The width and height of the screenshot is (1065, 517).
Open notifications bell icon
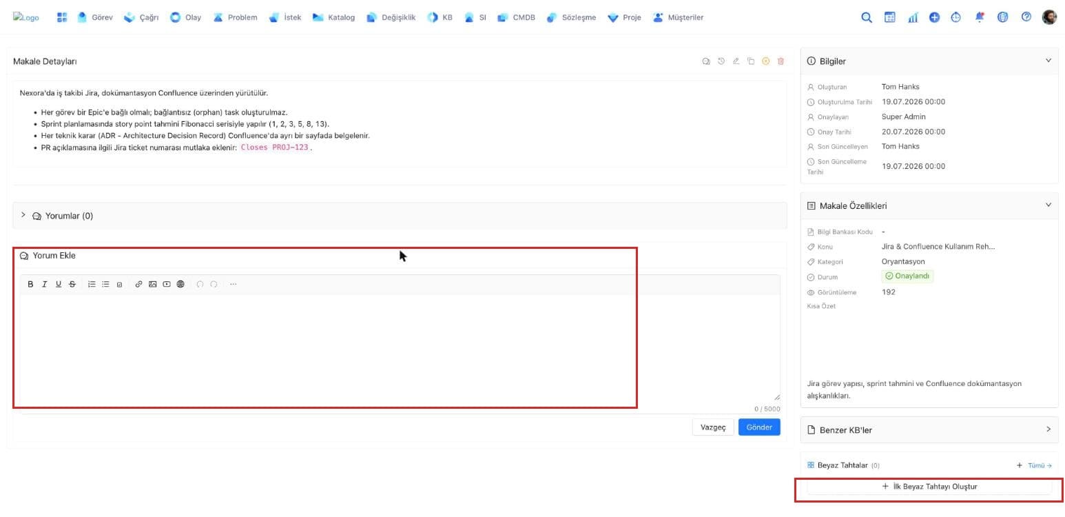980,18
